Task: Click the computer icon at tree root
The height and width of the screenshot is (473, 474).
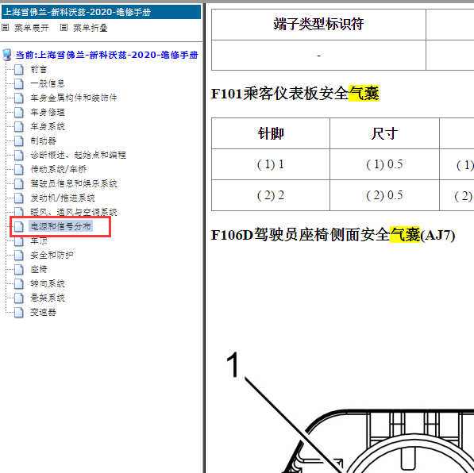Action: pos(7,55)
